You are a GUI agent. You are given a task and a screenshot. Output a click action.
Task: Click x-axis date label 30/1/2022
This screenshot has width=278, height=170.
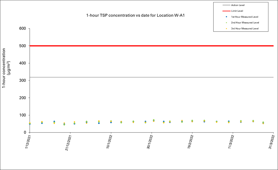click(x=150, y=142)
